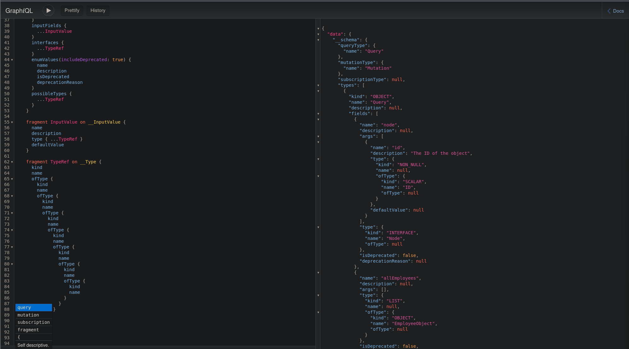Screen dimensions: 629x349
Task: Choose the "{" autocomplete suggestion
Action: tap(33, 337)
